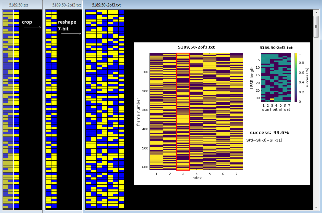Click the vertical scrollbar up arrow
The image size is (322, 213).
[316, 13]
